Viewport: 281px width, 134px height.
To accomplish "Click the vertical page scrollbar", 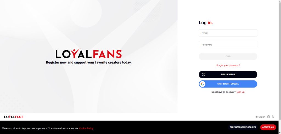I will 280,67.
